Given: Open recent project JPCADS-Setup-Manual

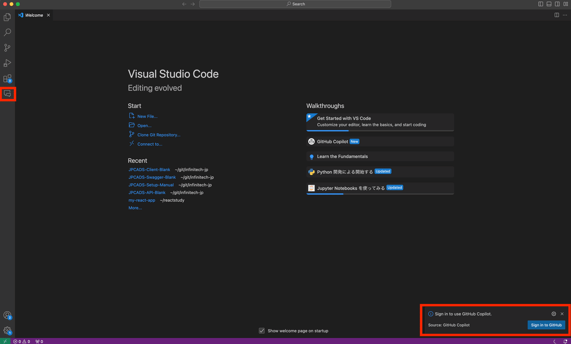Looking at the screenshot, I should [x=151, y=185].
